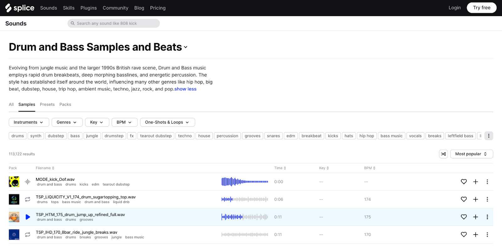Add the TSP_LIQUICITY sugartopping sample with plus
The width and height of the screenshot is (502, 246).
click(476, 199)
